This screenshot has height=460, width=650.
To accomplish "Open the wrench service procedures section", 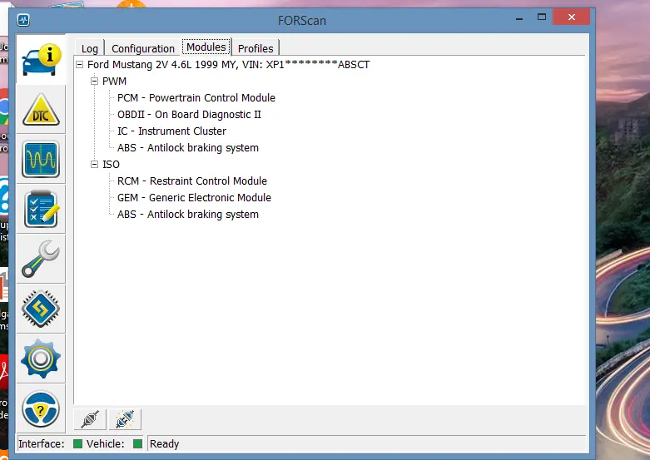I will click(x=41, y=259).
